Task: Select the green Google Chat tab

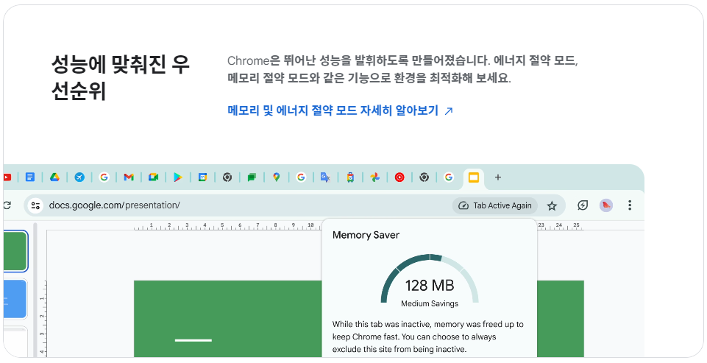Action: tap(252, 177)
